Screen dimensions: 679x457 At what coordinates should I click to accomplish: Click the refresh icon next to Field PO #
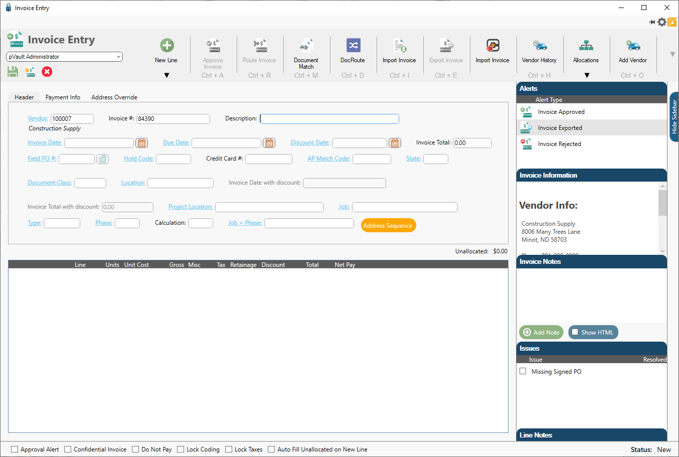pyautogui.click(x=102, y=159)
